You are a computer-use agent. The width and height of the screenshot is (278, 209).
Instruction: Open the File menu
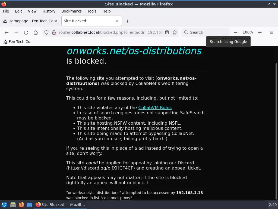click(x=6, y=11)
